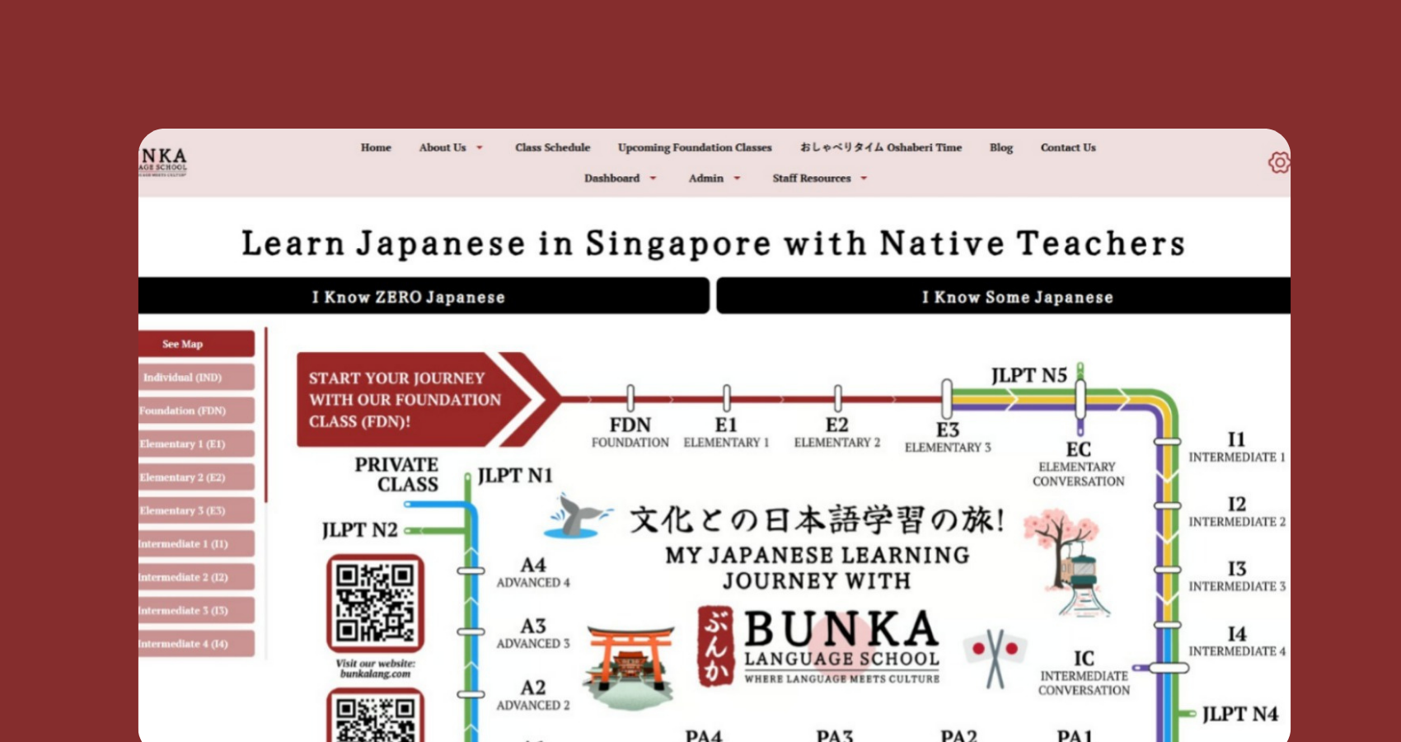This screenshot has height=742, width=1401.
Task: Open the Oshaberi Time page
Action: [881, 148]
